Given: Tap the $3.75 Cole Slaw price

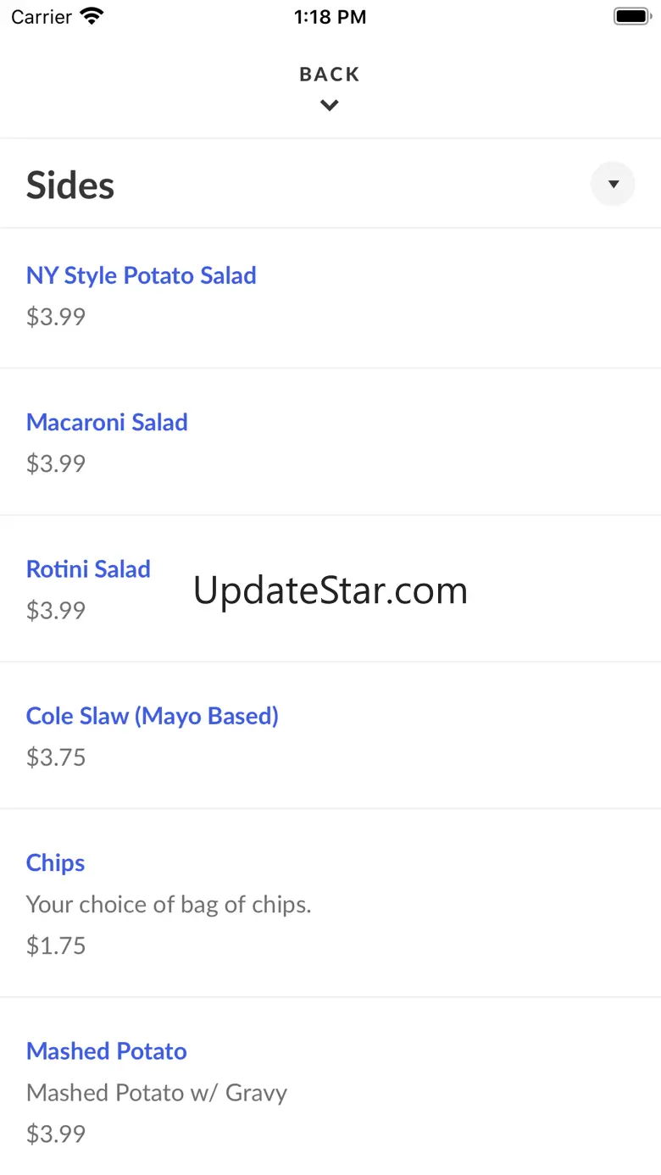Looking at the screenshot, I should coord(56,757).
